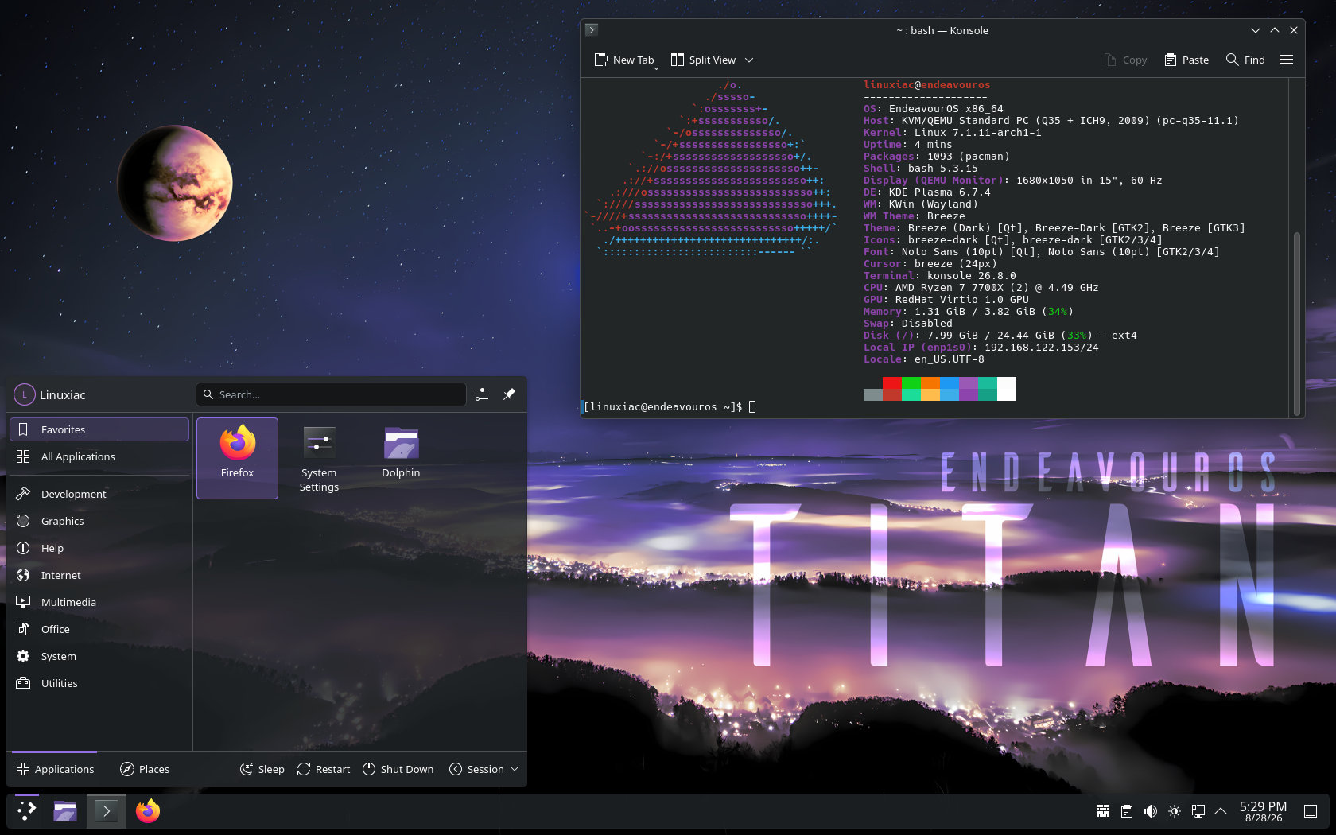Select the Favorites category
The height and width of the screenshot is (835, 1336).
click(x=99, y=429)
